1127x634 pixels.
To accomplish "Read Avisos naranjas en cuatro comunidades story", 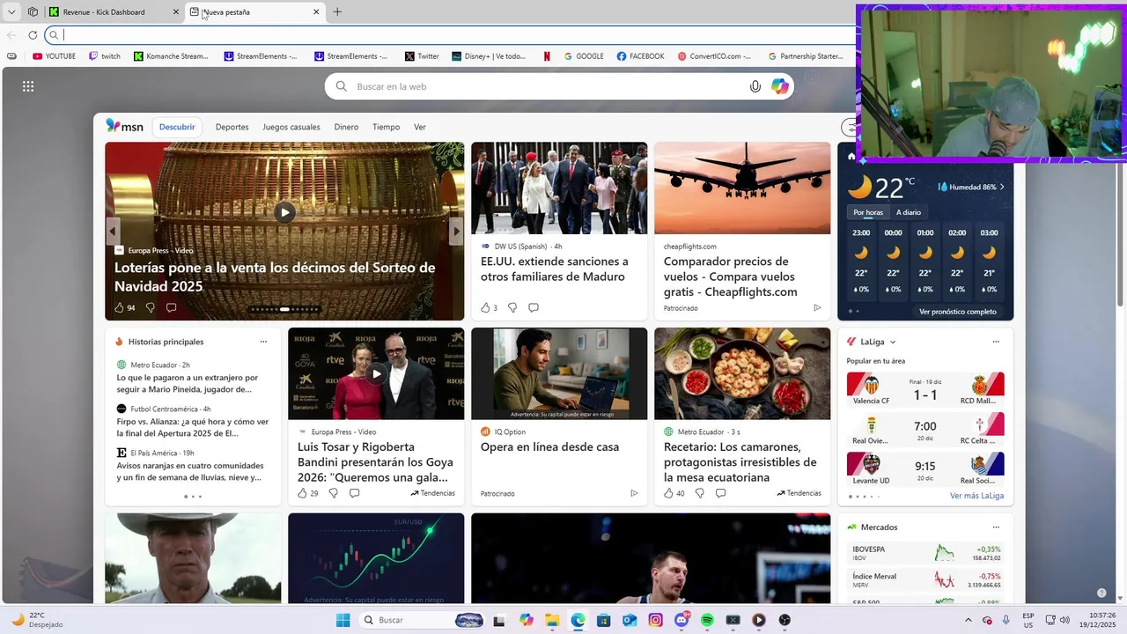I will pyautogui.click(x=190, y=471).
